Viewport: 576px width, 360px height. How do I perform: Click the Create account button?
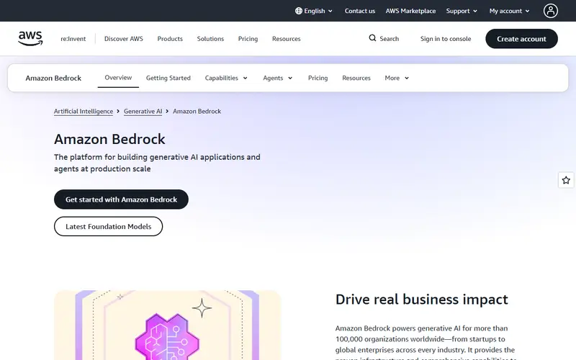(x=521, y=39)
